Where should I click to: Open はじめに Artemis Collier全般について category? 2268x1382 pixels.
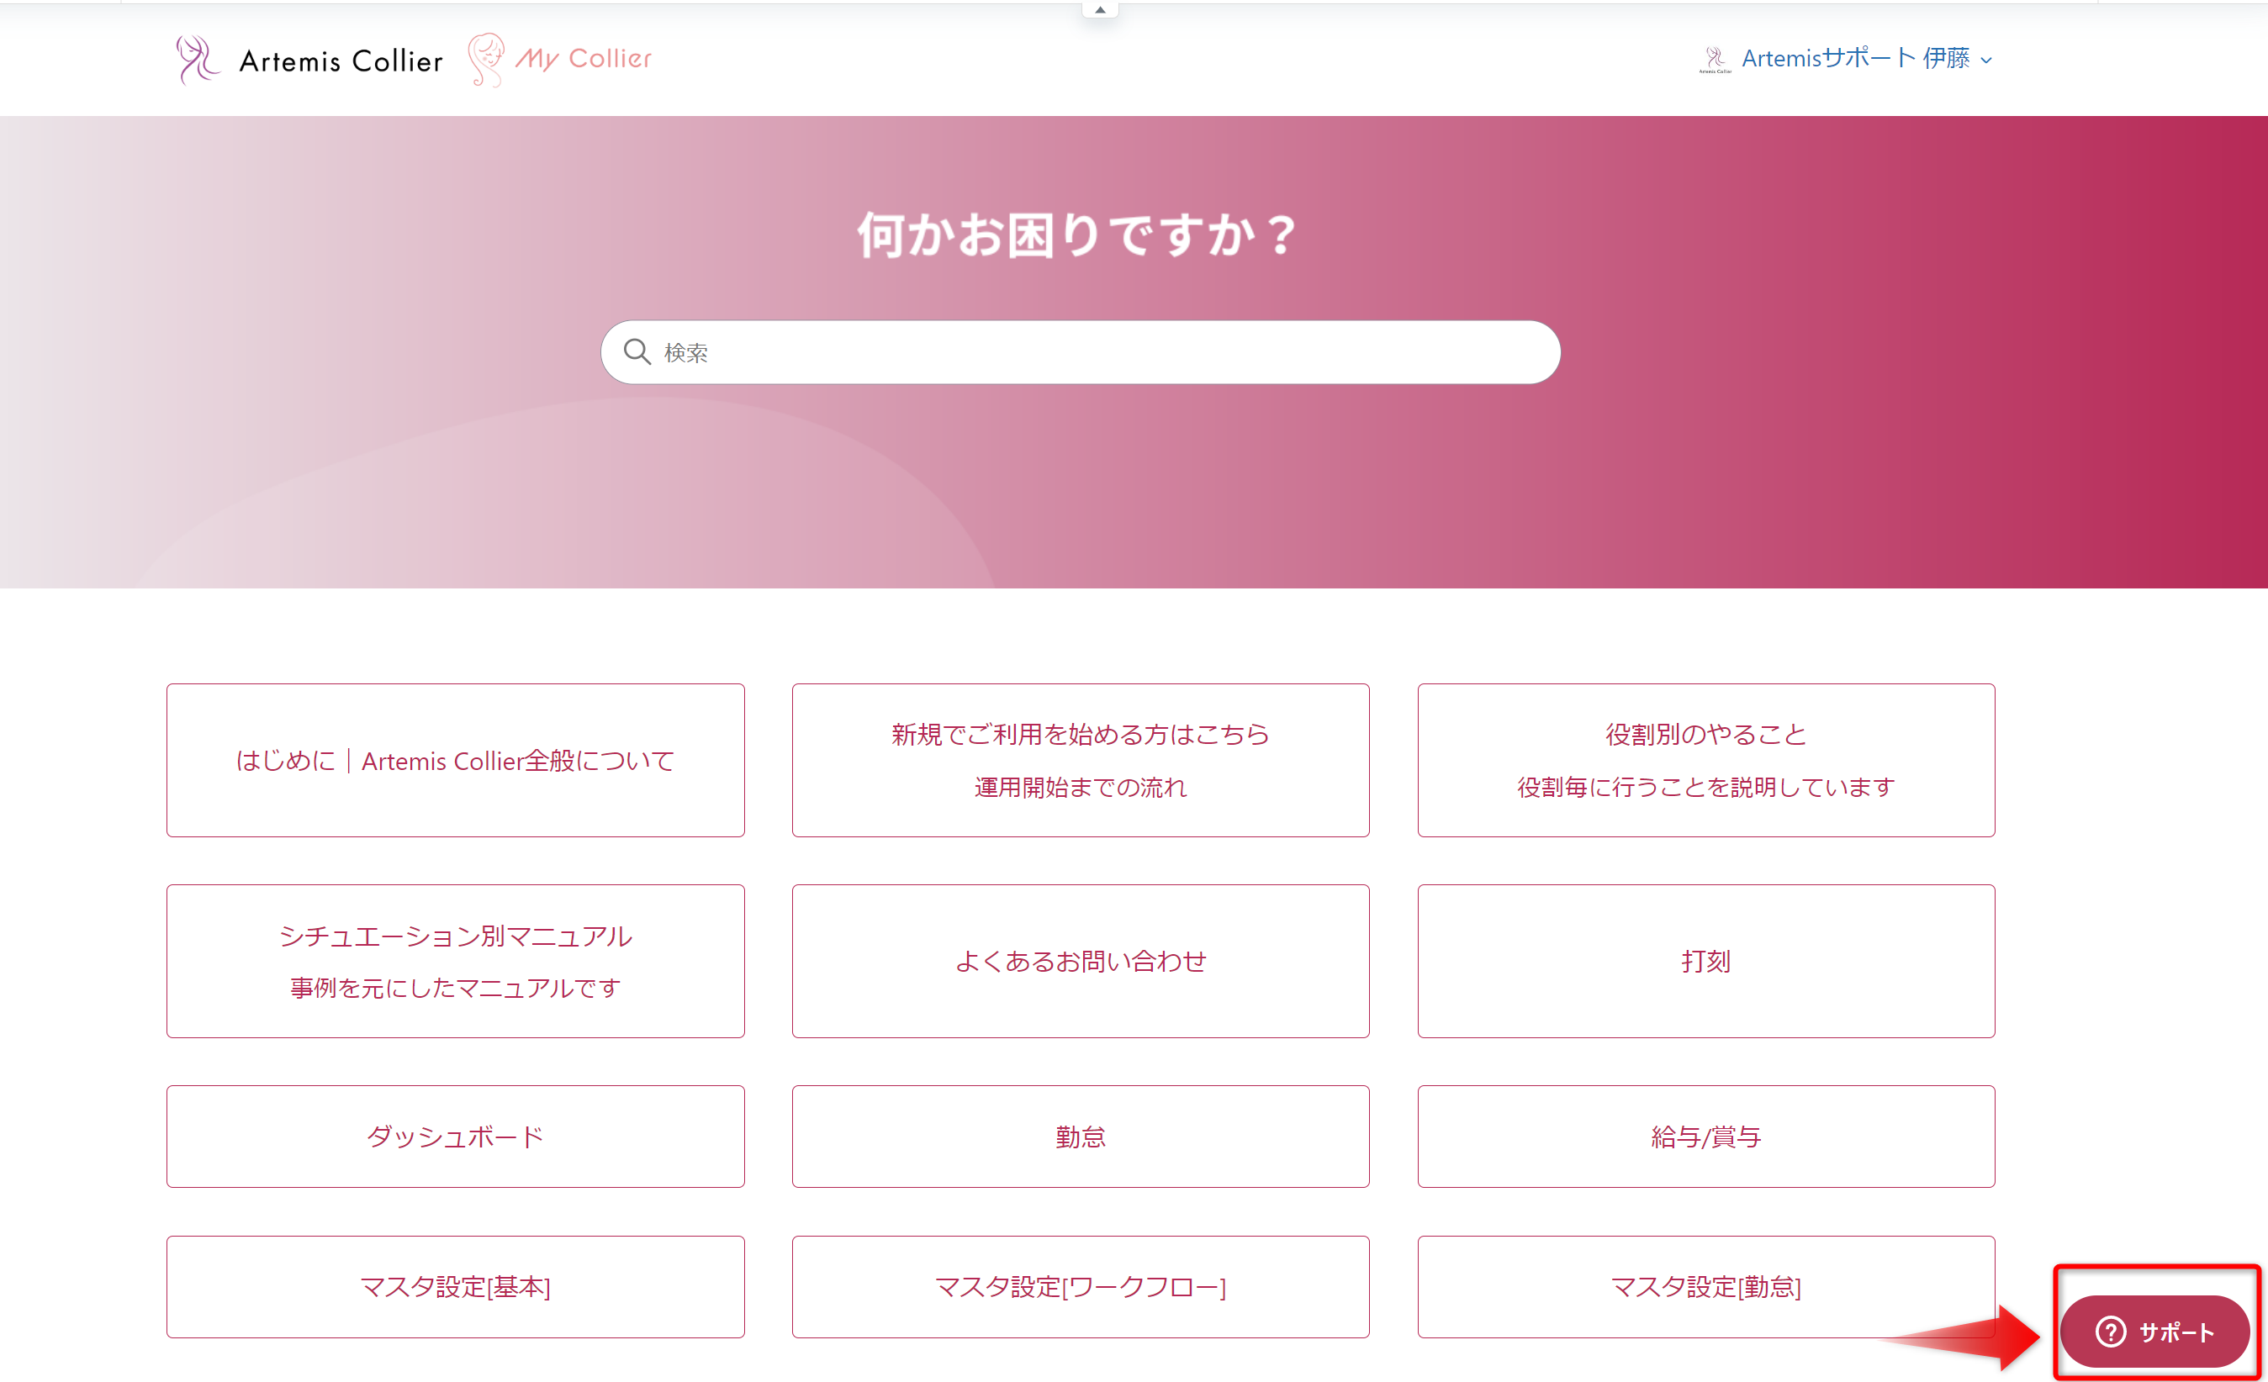tap(455, 760)
